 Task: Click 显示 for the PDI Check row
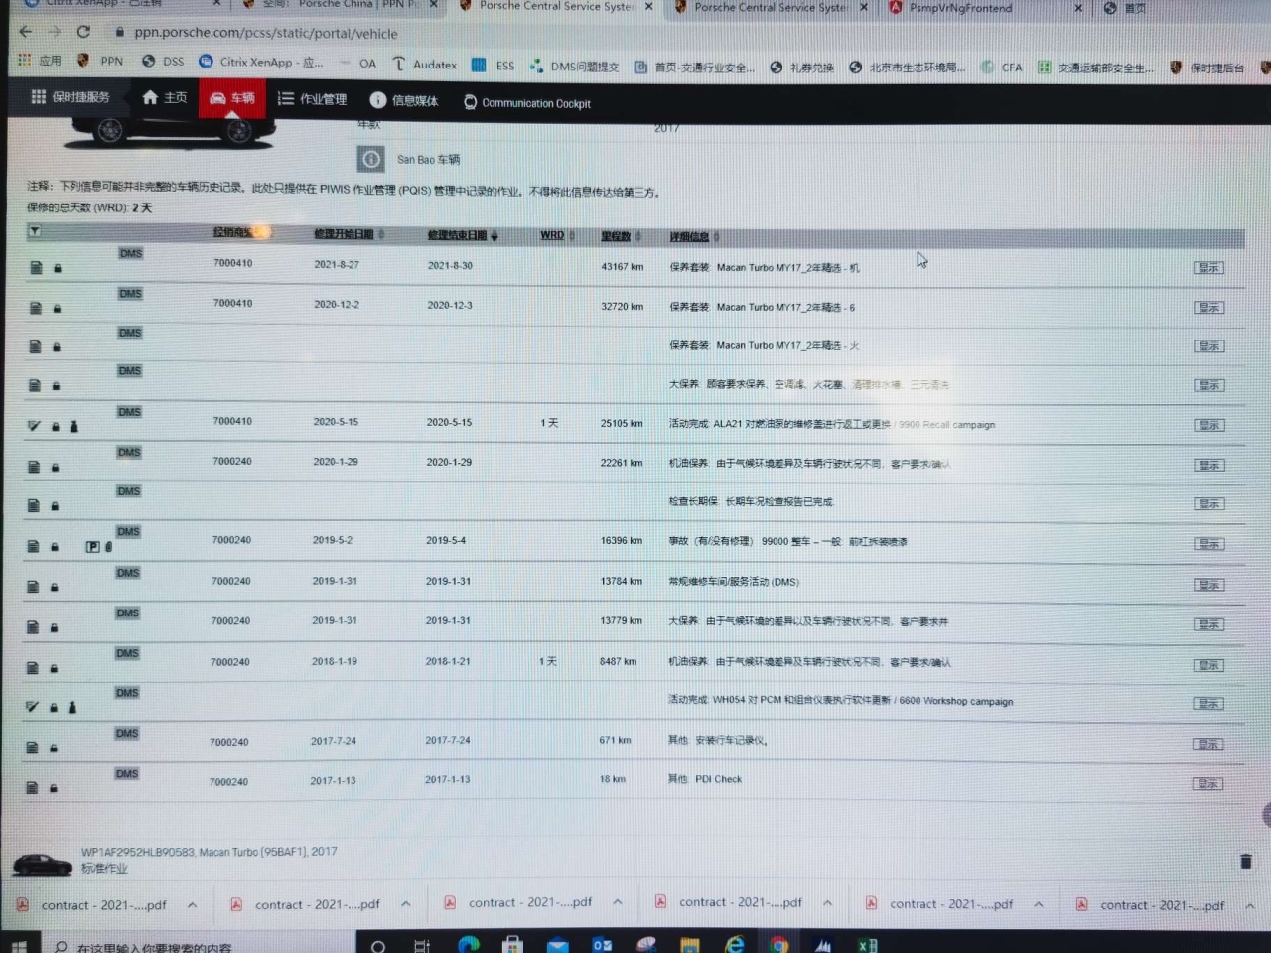1207,784
